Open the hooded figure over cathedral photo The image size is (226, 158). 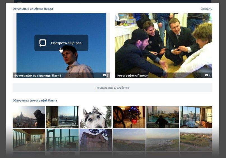click(x=29, y=117)
